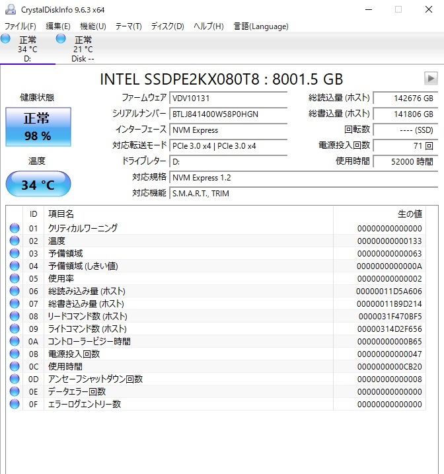
Task: Select the D: disk tab at top
Action: (x=27, y=49)
